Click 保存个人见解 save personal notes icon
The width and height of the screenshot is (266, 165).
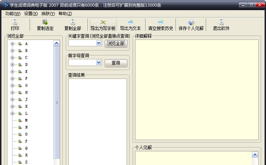point(191,22)
